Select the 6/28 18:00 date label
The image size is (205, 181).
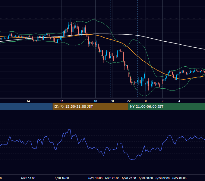tap(95, 178)
